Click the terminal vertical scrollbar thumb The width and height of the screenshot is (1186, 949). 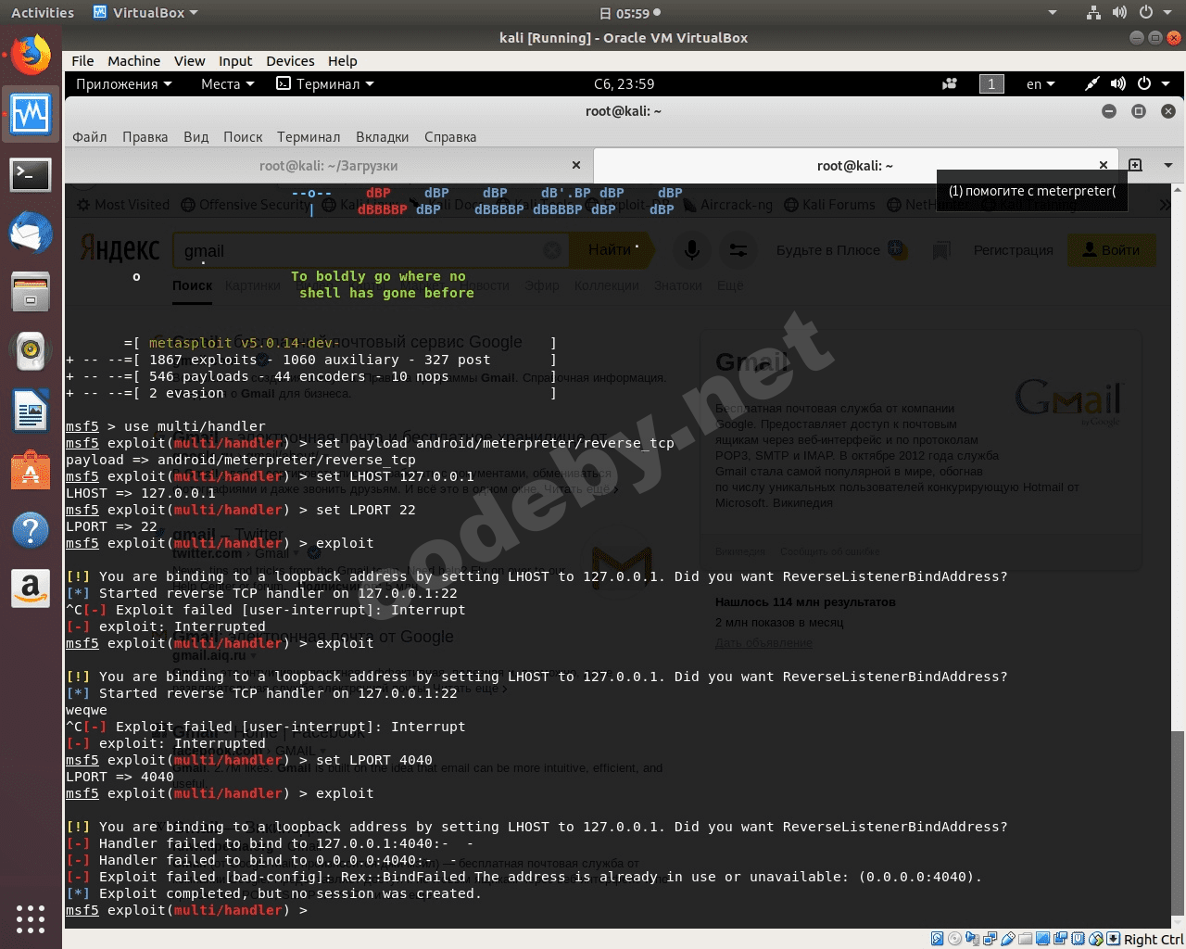pyautogui.click(x=1178, y=821)
